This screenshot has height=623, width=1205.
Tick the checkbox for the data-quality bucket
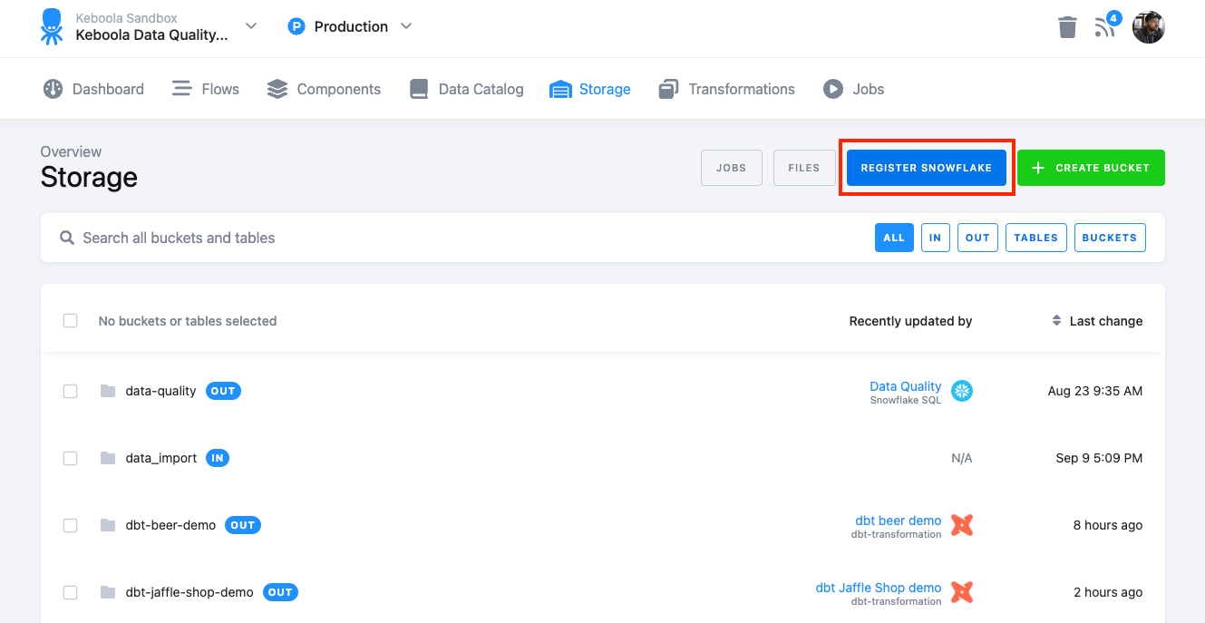(x=70, y=391)
